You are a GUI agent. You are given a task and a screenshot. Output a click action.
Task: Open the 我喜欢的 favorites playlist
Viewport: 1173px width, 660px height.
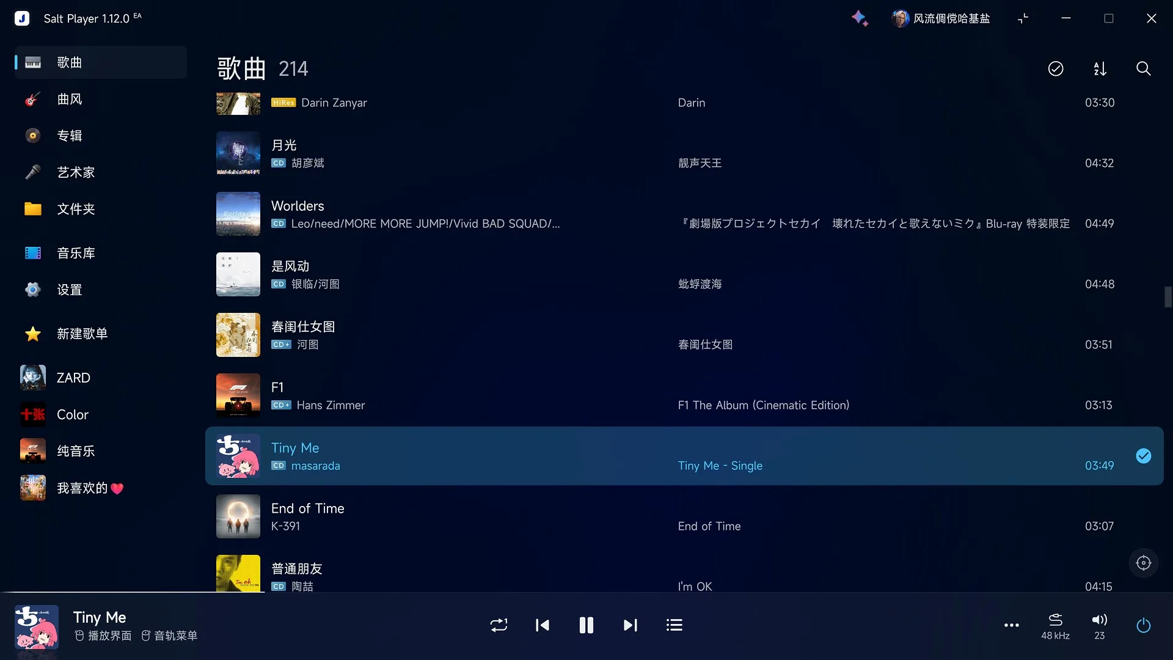(x=101, y=488)
